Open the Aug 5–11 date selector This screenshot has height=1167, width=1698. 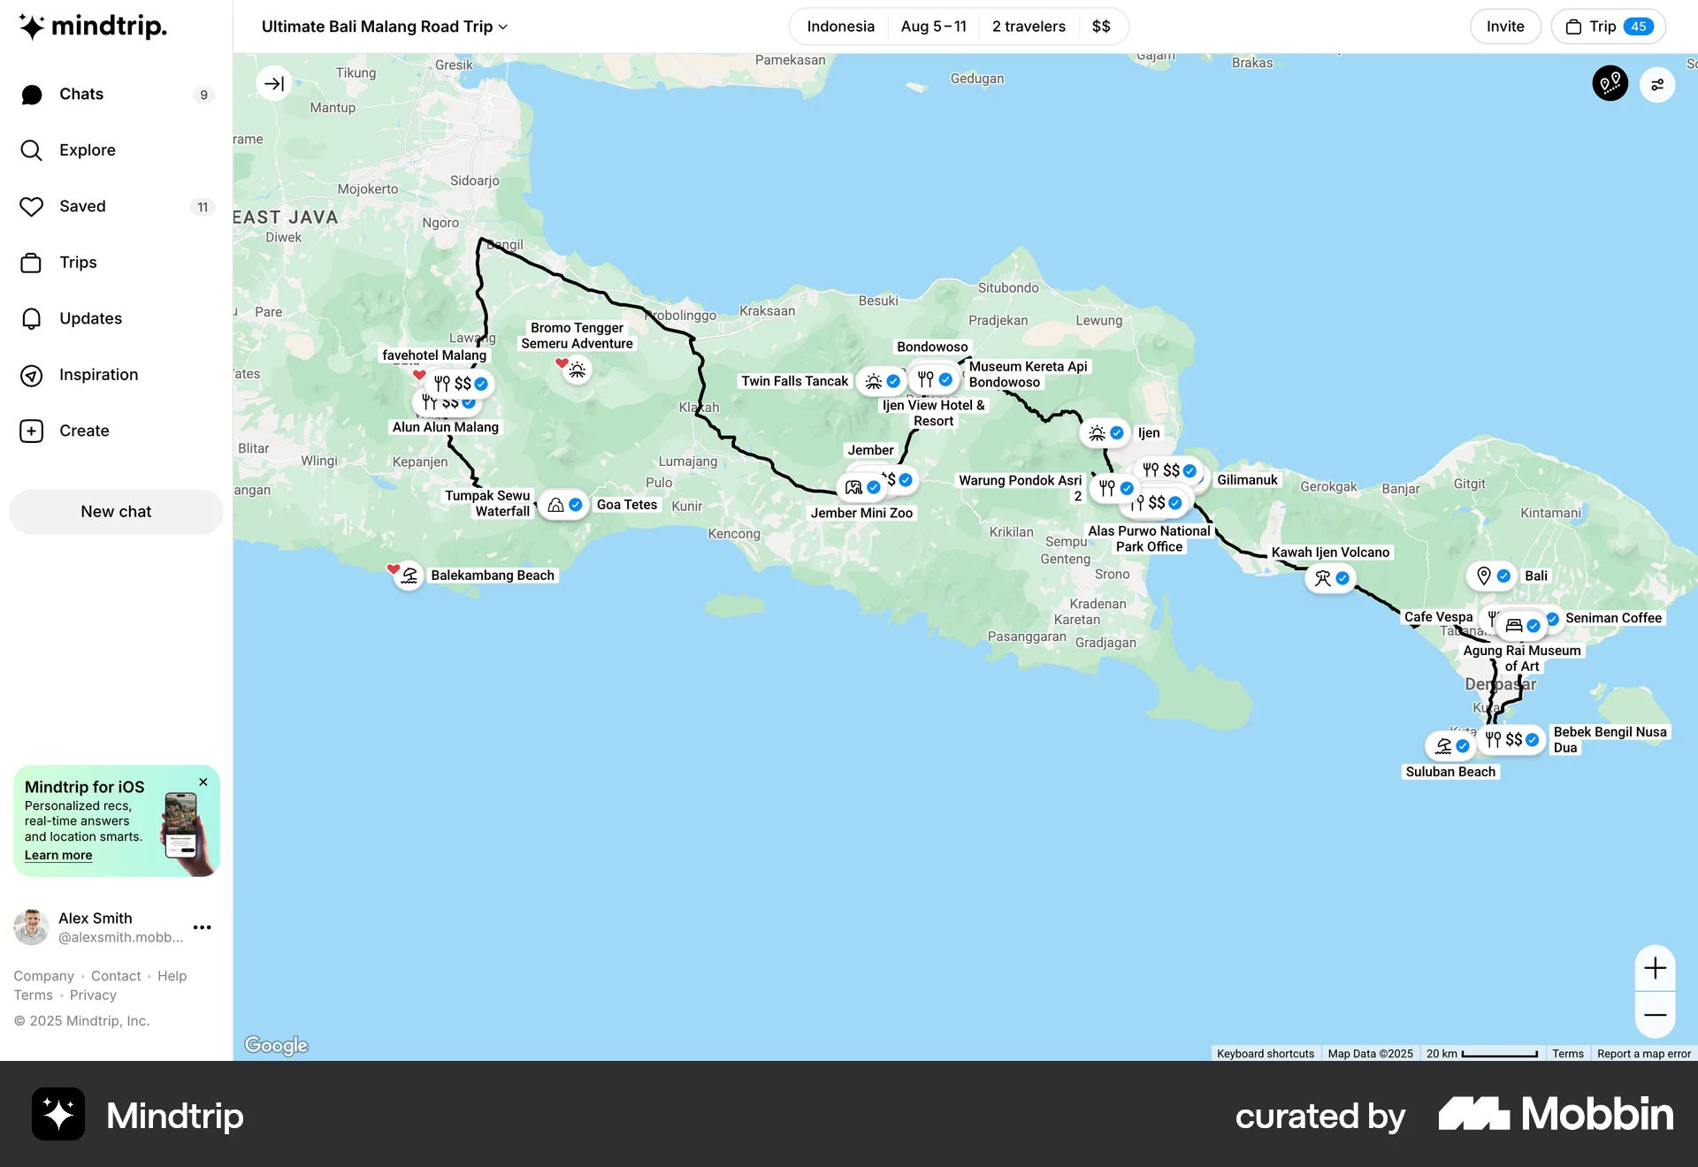tap(934, 27)
